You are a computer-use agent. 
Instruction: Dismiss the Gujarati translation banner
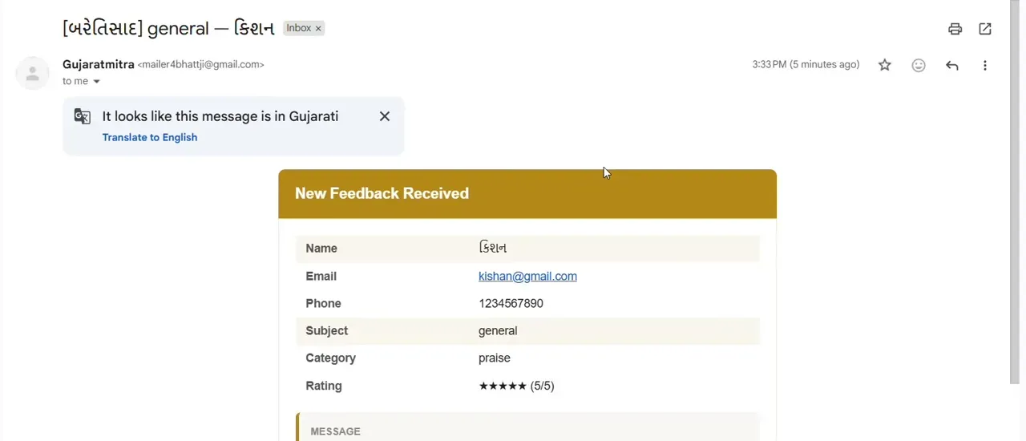point(385,116)
